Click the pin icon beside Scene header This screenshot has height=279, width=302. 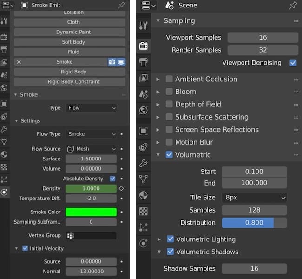tap(293, 6)
